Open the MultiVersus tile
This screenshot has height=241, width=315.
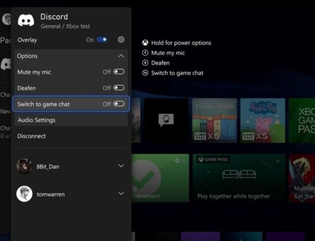(302, 178)
